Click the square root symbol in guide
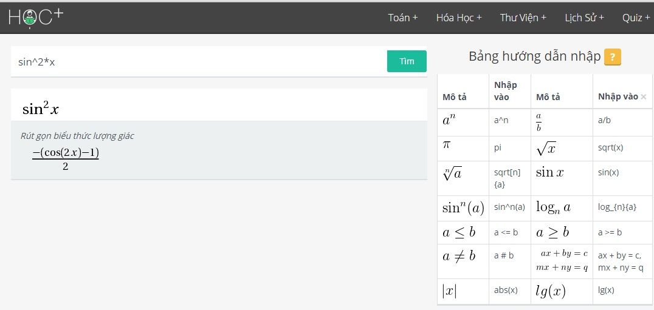The width and height of the screenshot is (654, 310). tap(546, 148)
